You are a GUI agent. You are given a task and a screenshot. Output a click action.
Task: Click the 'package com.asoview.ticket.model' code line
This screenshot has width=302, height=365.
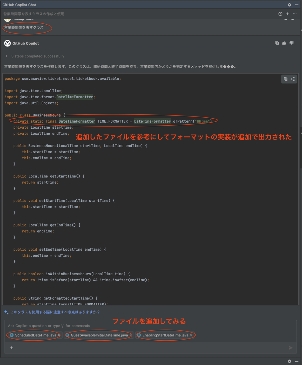(x=63, y=79)
